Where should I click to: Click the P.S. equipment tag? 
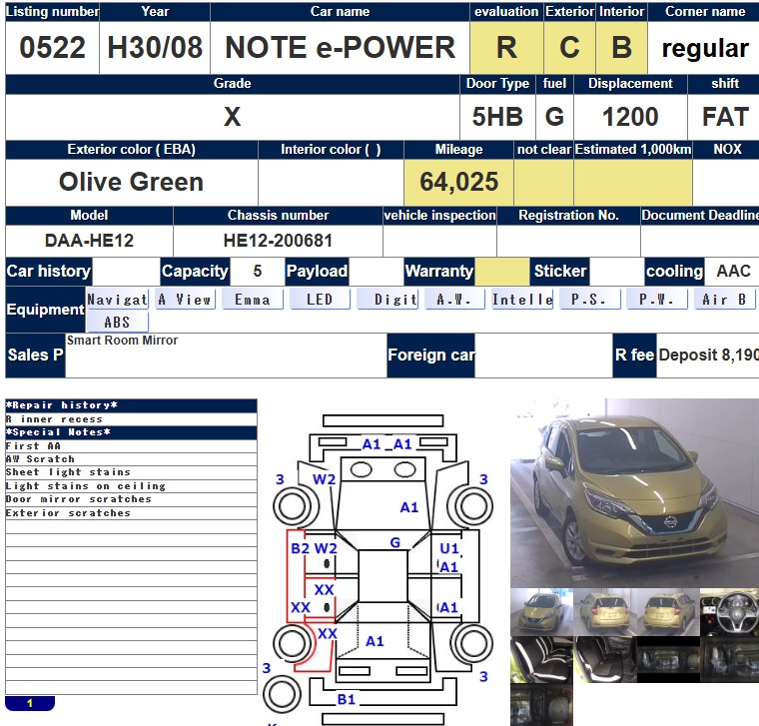tap(589, 300)
